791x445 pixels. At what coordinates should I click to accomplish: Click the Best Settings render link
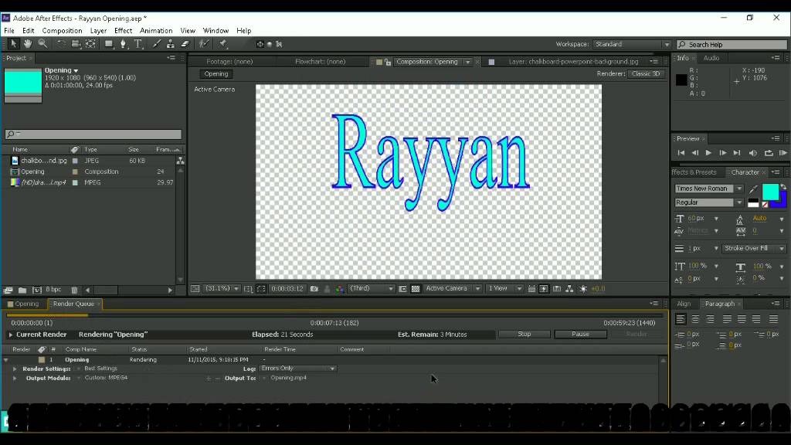101,369
